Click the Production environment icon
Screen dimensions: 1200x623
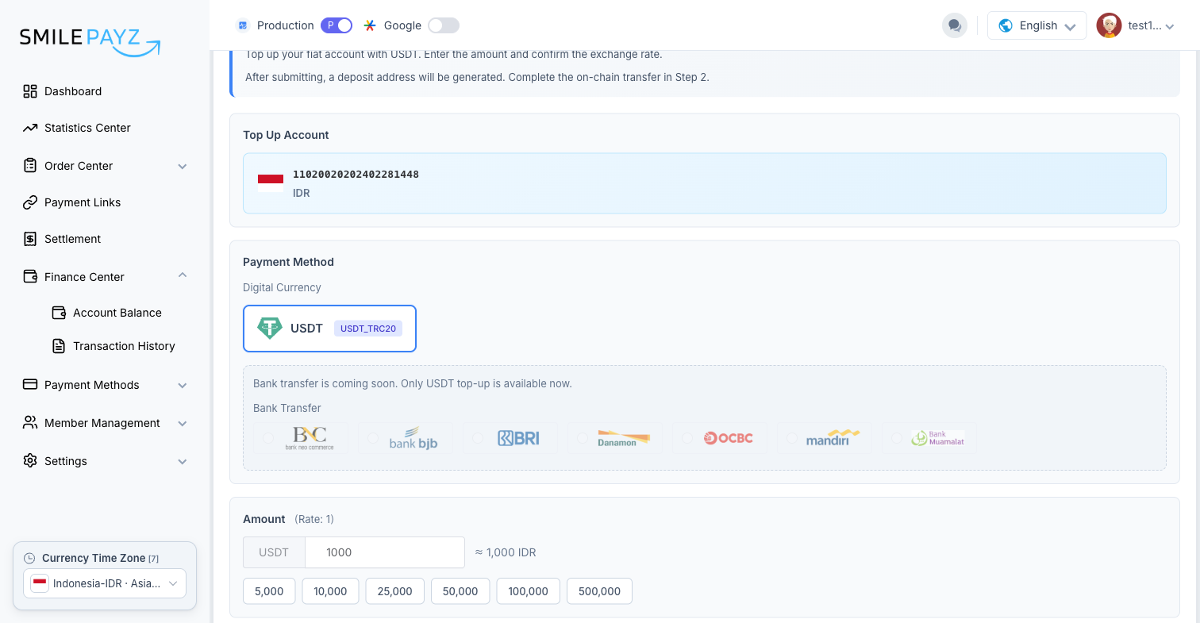(x=243, y=25)
